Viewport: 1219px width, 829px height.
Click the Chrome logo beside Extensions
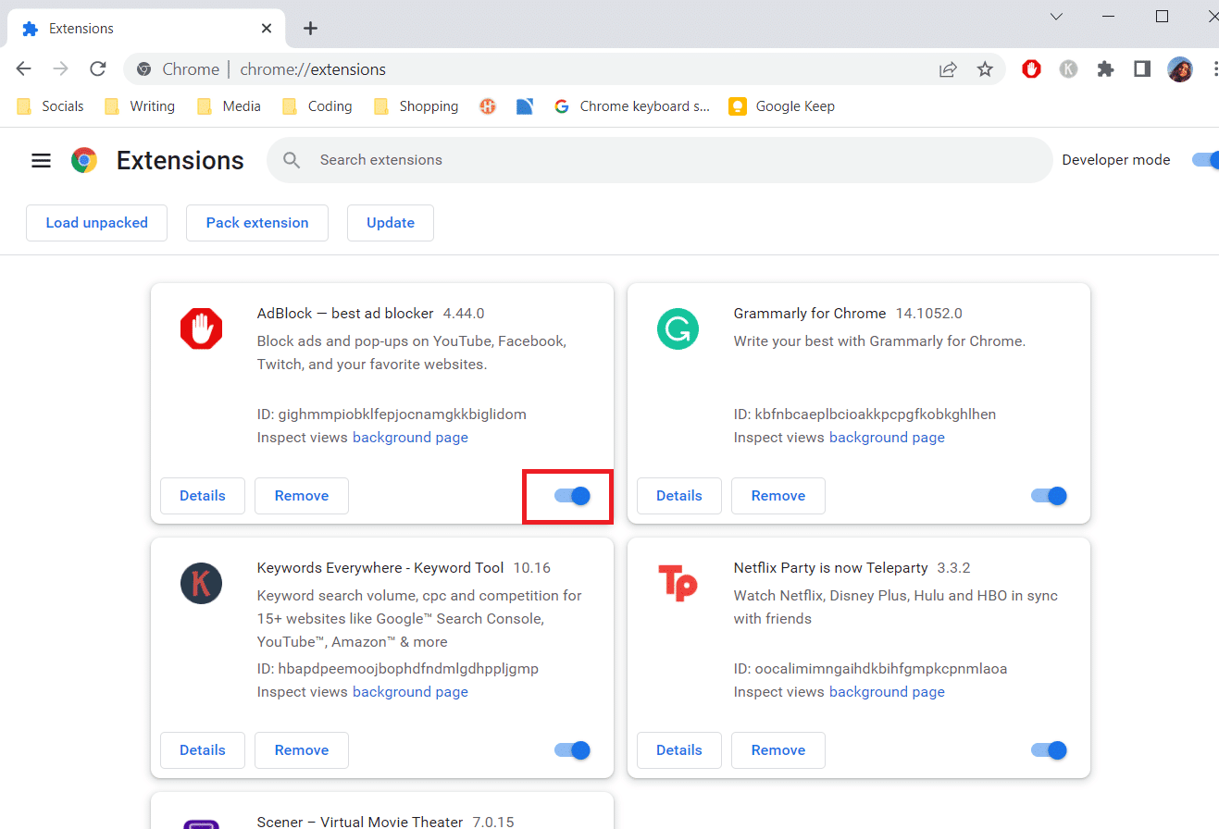[x=84, y=160]
